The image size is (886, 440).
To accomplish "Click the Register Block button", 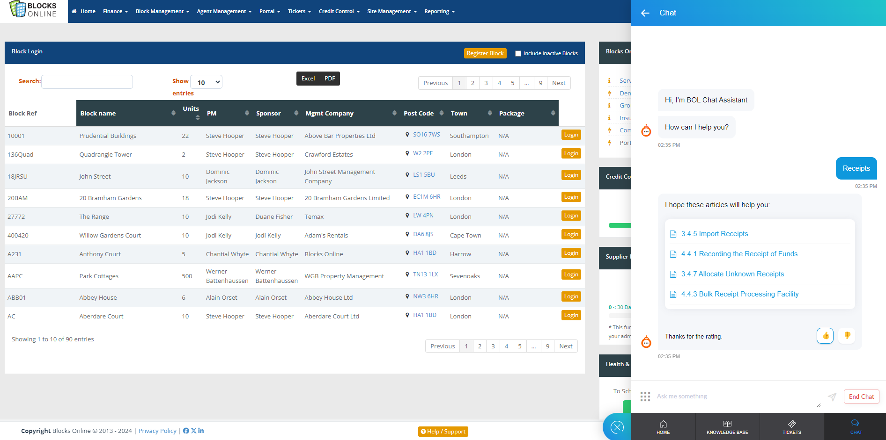I will point(485,53).
